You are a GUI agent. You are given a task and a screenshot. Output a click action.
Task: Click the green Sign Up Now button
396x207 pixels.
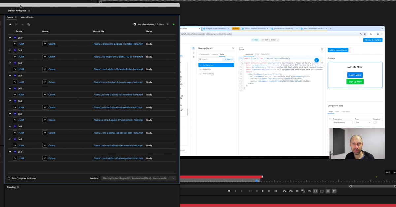coord(355,82)
